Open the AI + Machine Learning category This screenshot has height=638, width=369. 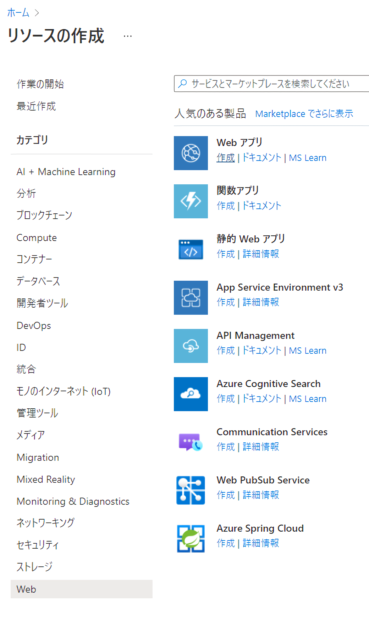[x=66, y=172]
